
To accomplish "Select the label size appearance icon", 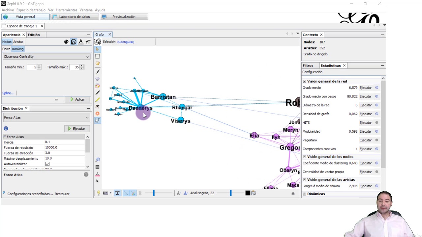I will click(x=88, y=42).
